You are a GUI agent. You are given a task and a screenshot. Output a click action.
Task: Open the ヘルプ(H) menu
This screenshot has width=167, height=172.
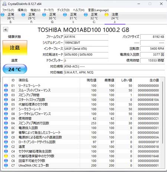79,10
